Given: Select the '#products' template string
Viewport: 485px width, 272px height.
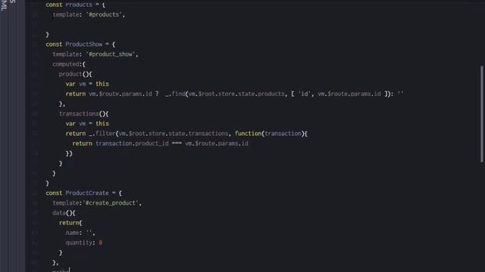Looking at the screenshot, I should [x=104, y=14].
